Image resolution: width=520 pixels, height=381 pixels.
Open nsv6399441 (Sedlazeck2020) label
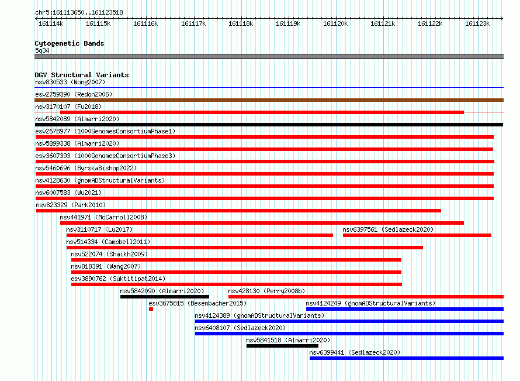coord(355,352)
